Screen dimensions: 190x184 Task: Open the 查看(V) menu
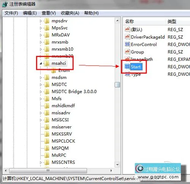click(49, 13)
